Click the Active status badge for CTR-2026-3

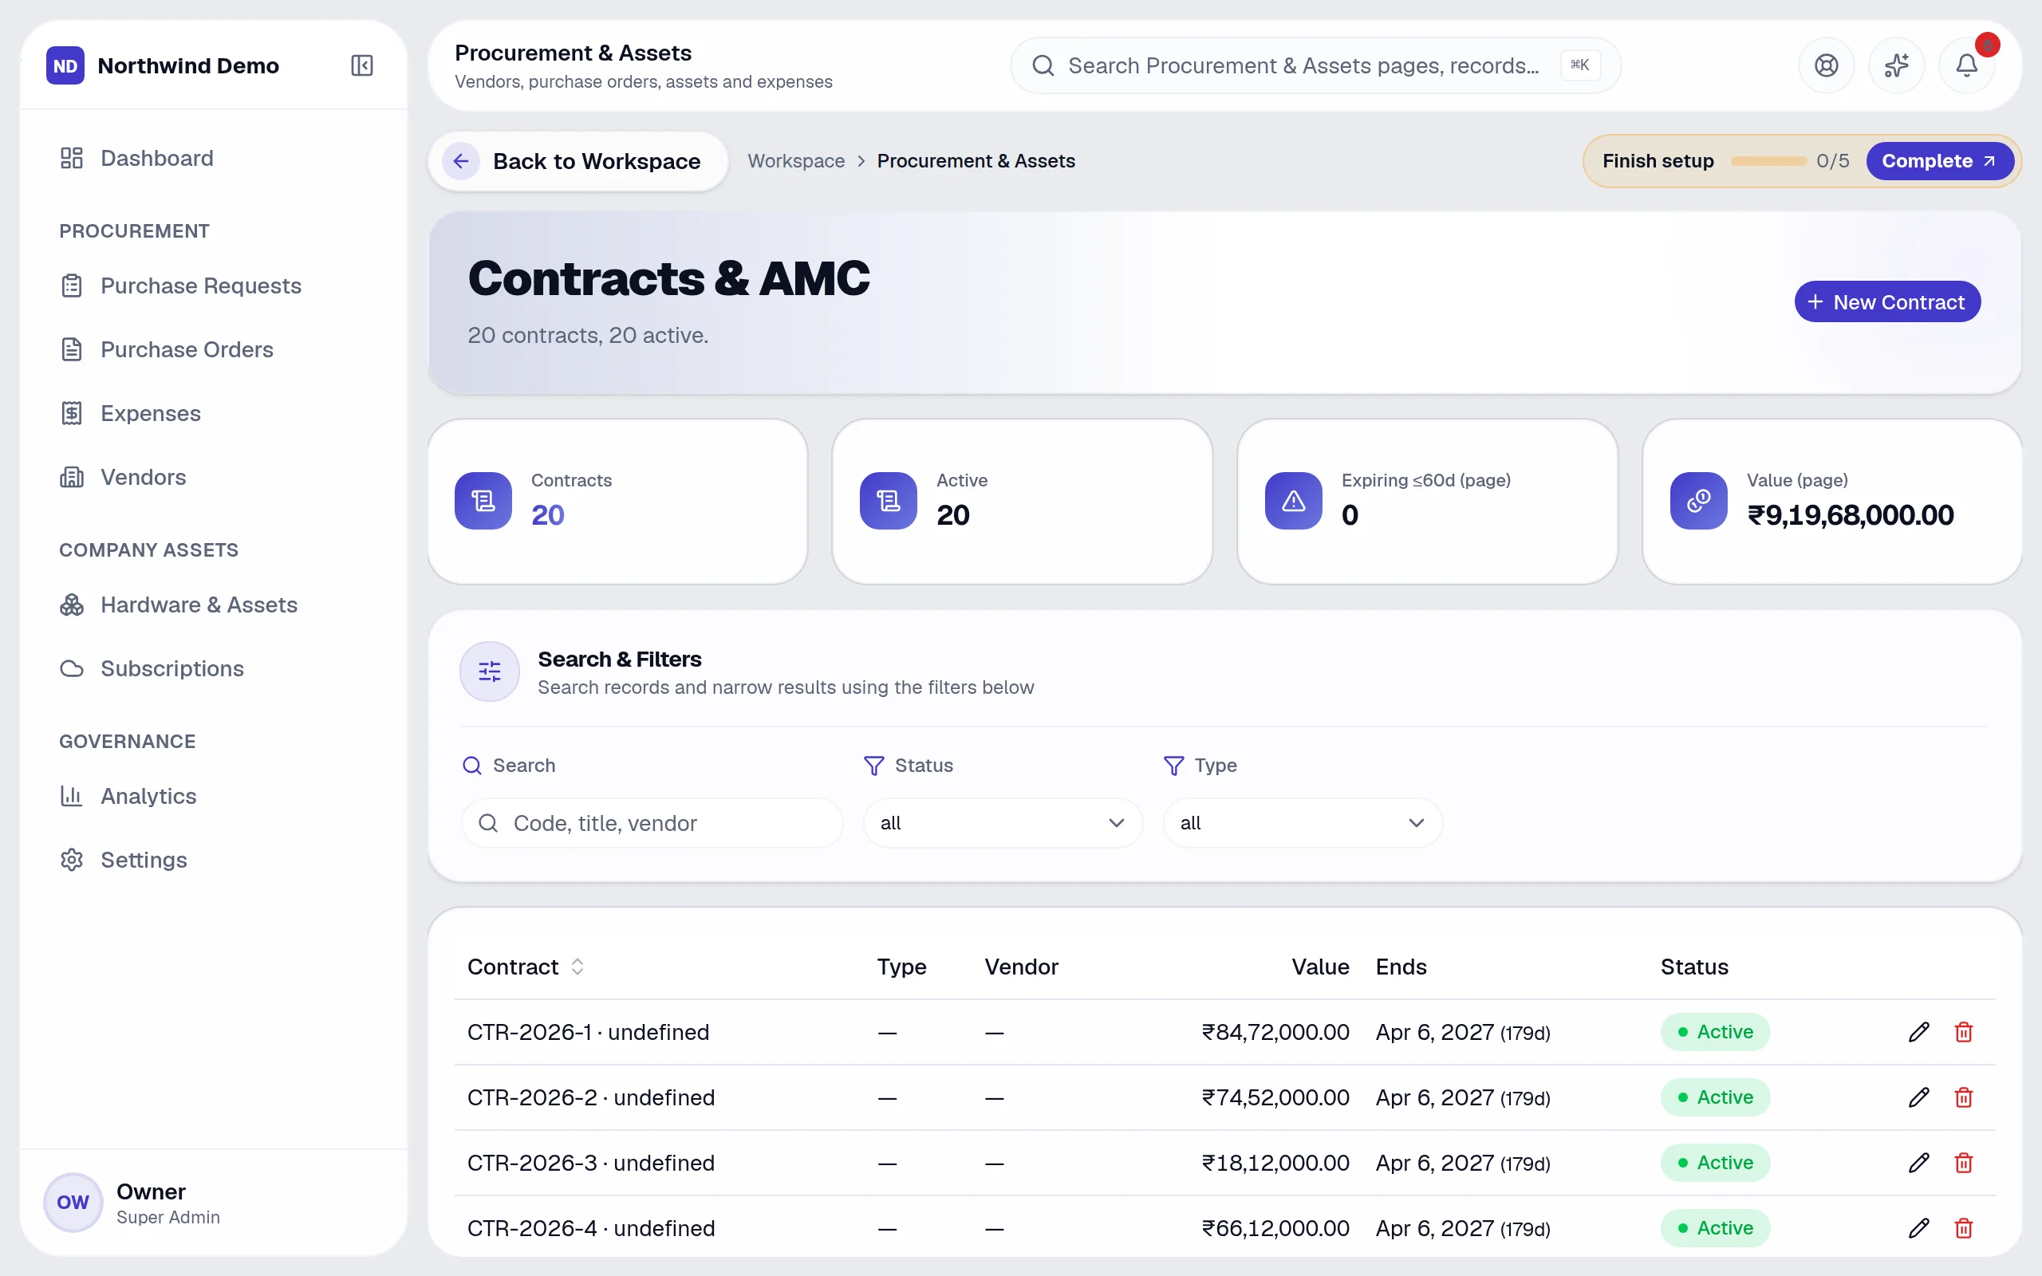[1715, 1163]
